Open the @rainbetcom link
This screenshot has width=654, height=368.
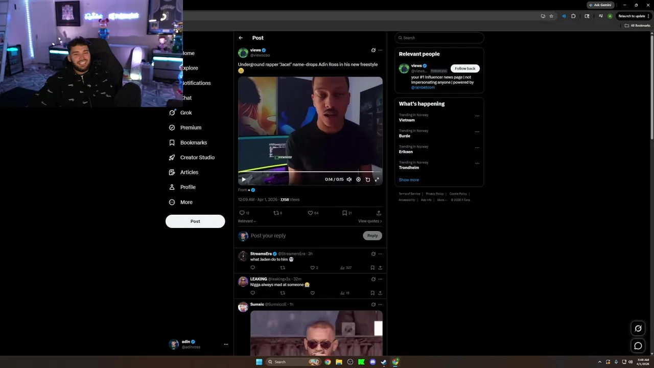pos(423,87)
